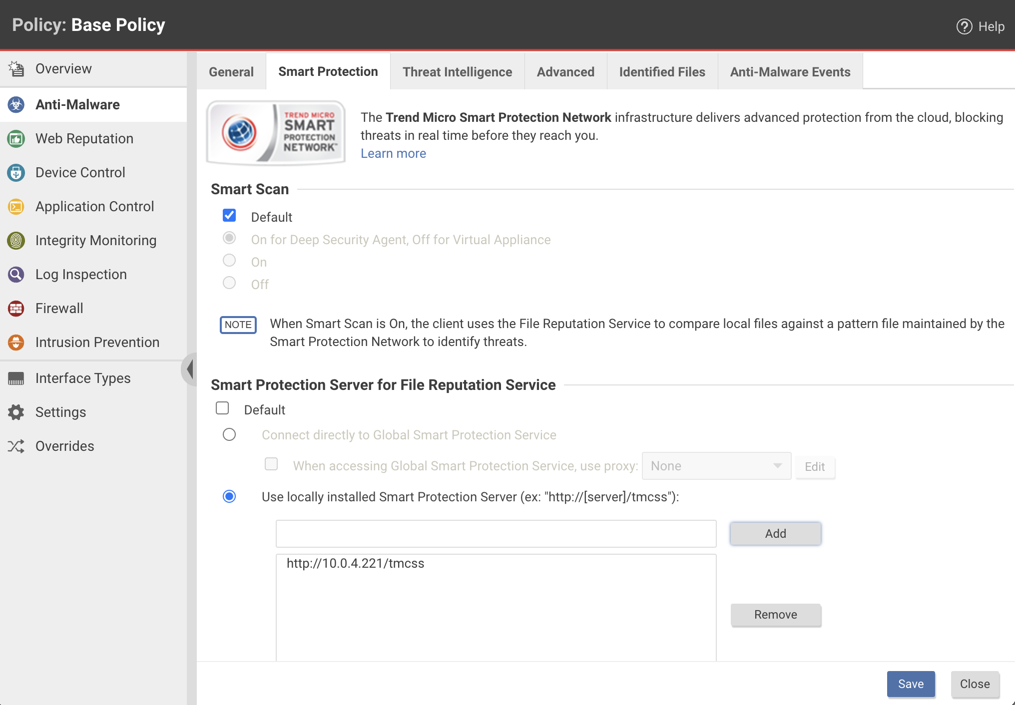Open the Interface Types icon

[16, 378]
